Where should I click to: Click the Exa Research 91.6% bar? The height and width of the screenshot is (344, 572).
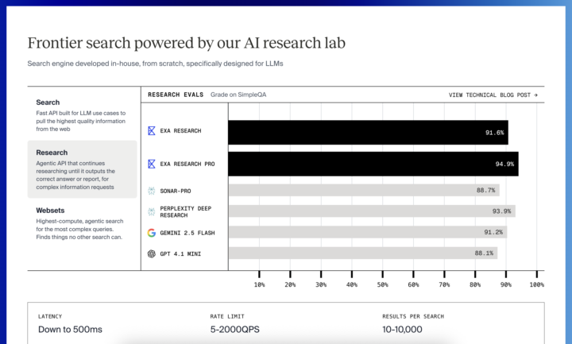(368, 133)
